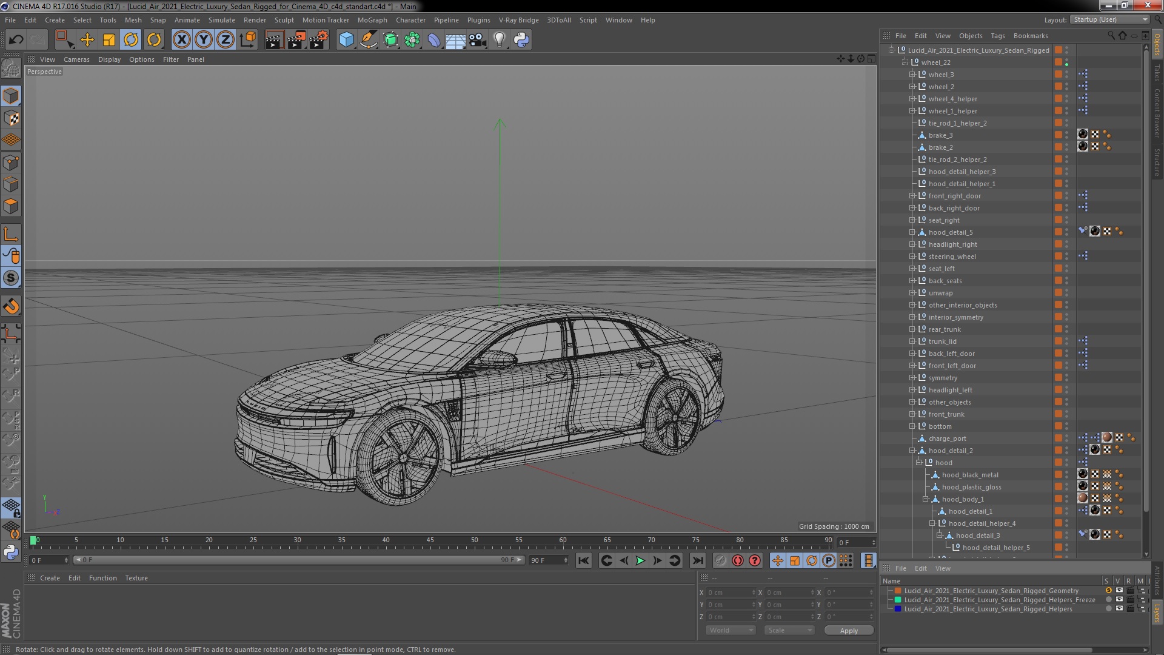Toggle visibility dots for wheel_22
Viewport: 1164px width, 655px height.
1067,62
